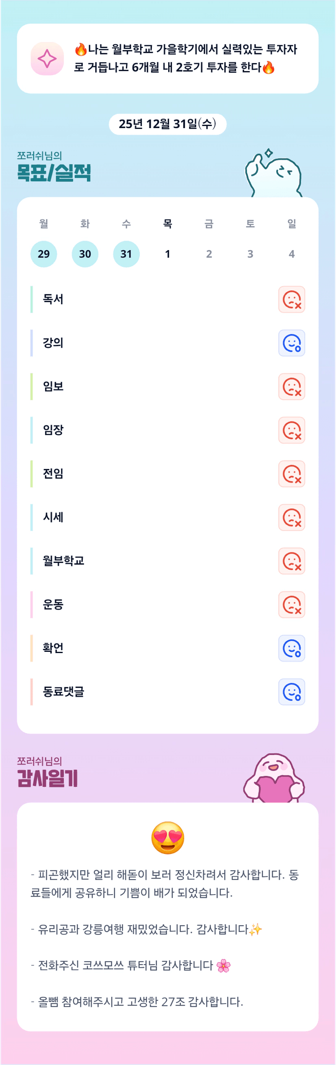336x1065 pixels.
Task: Toggle the 독서 status face icon
Action: (291, 299)
